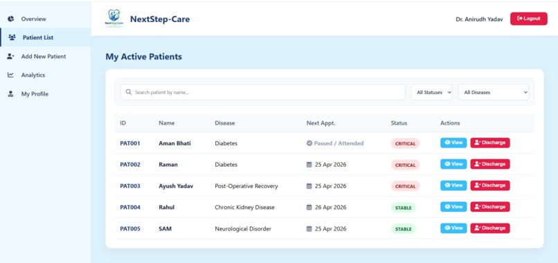Log out using the red Logout button
Viewport: 558px width, 263px height.
click(x=529, y=19)
